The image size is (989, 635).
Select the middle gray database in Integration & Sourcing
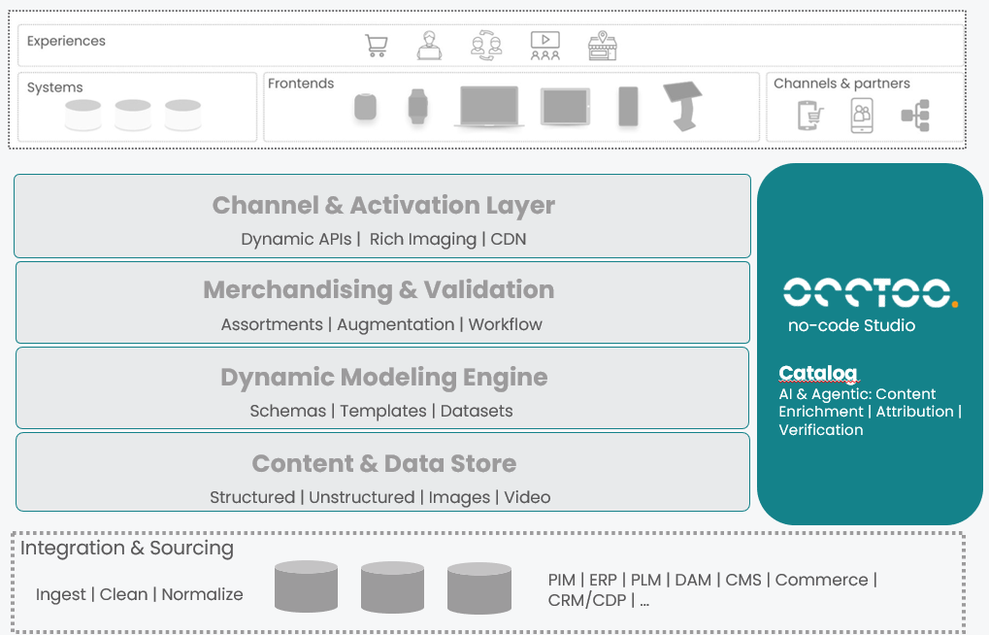coord(392,587)
